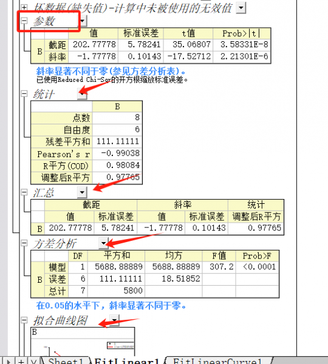
Task: Switch to the FitLinearCurve1 tab
Action: click(217, 361)
